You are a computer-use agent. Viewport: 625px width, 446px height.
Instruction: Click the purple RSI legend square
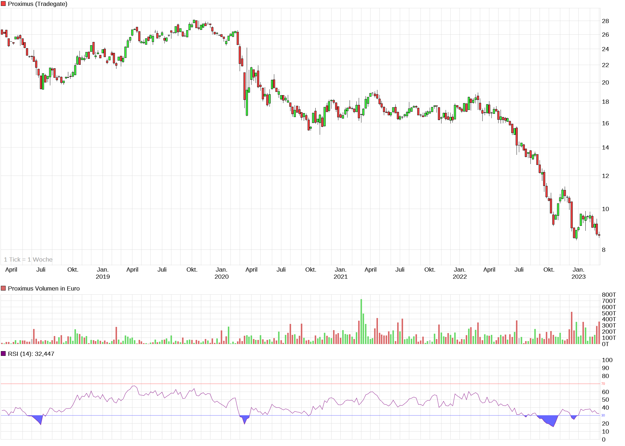[4, 353]
